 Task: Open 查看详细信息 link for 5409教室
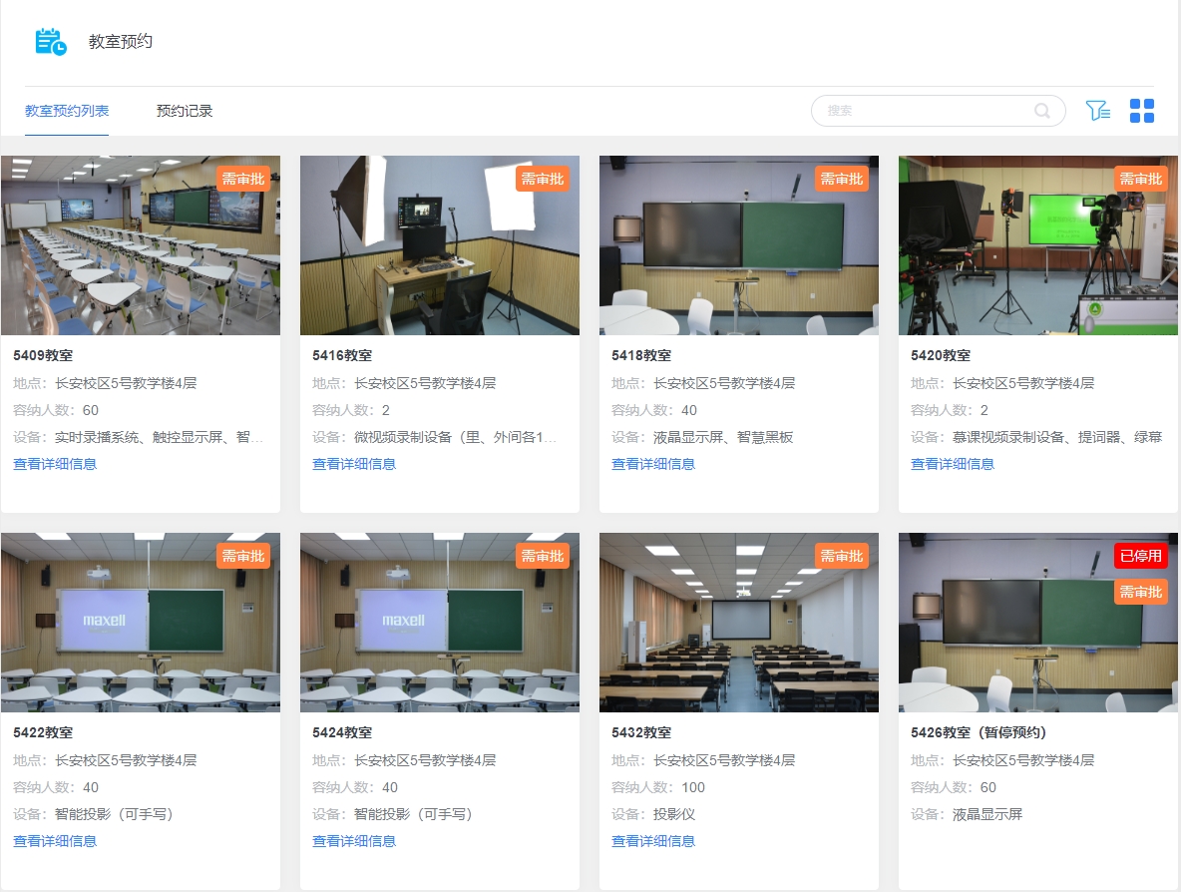click(55, 464)
